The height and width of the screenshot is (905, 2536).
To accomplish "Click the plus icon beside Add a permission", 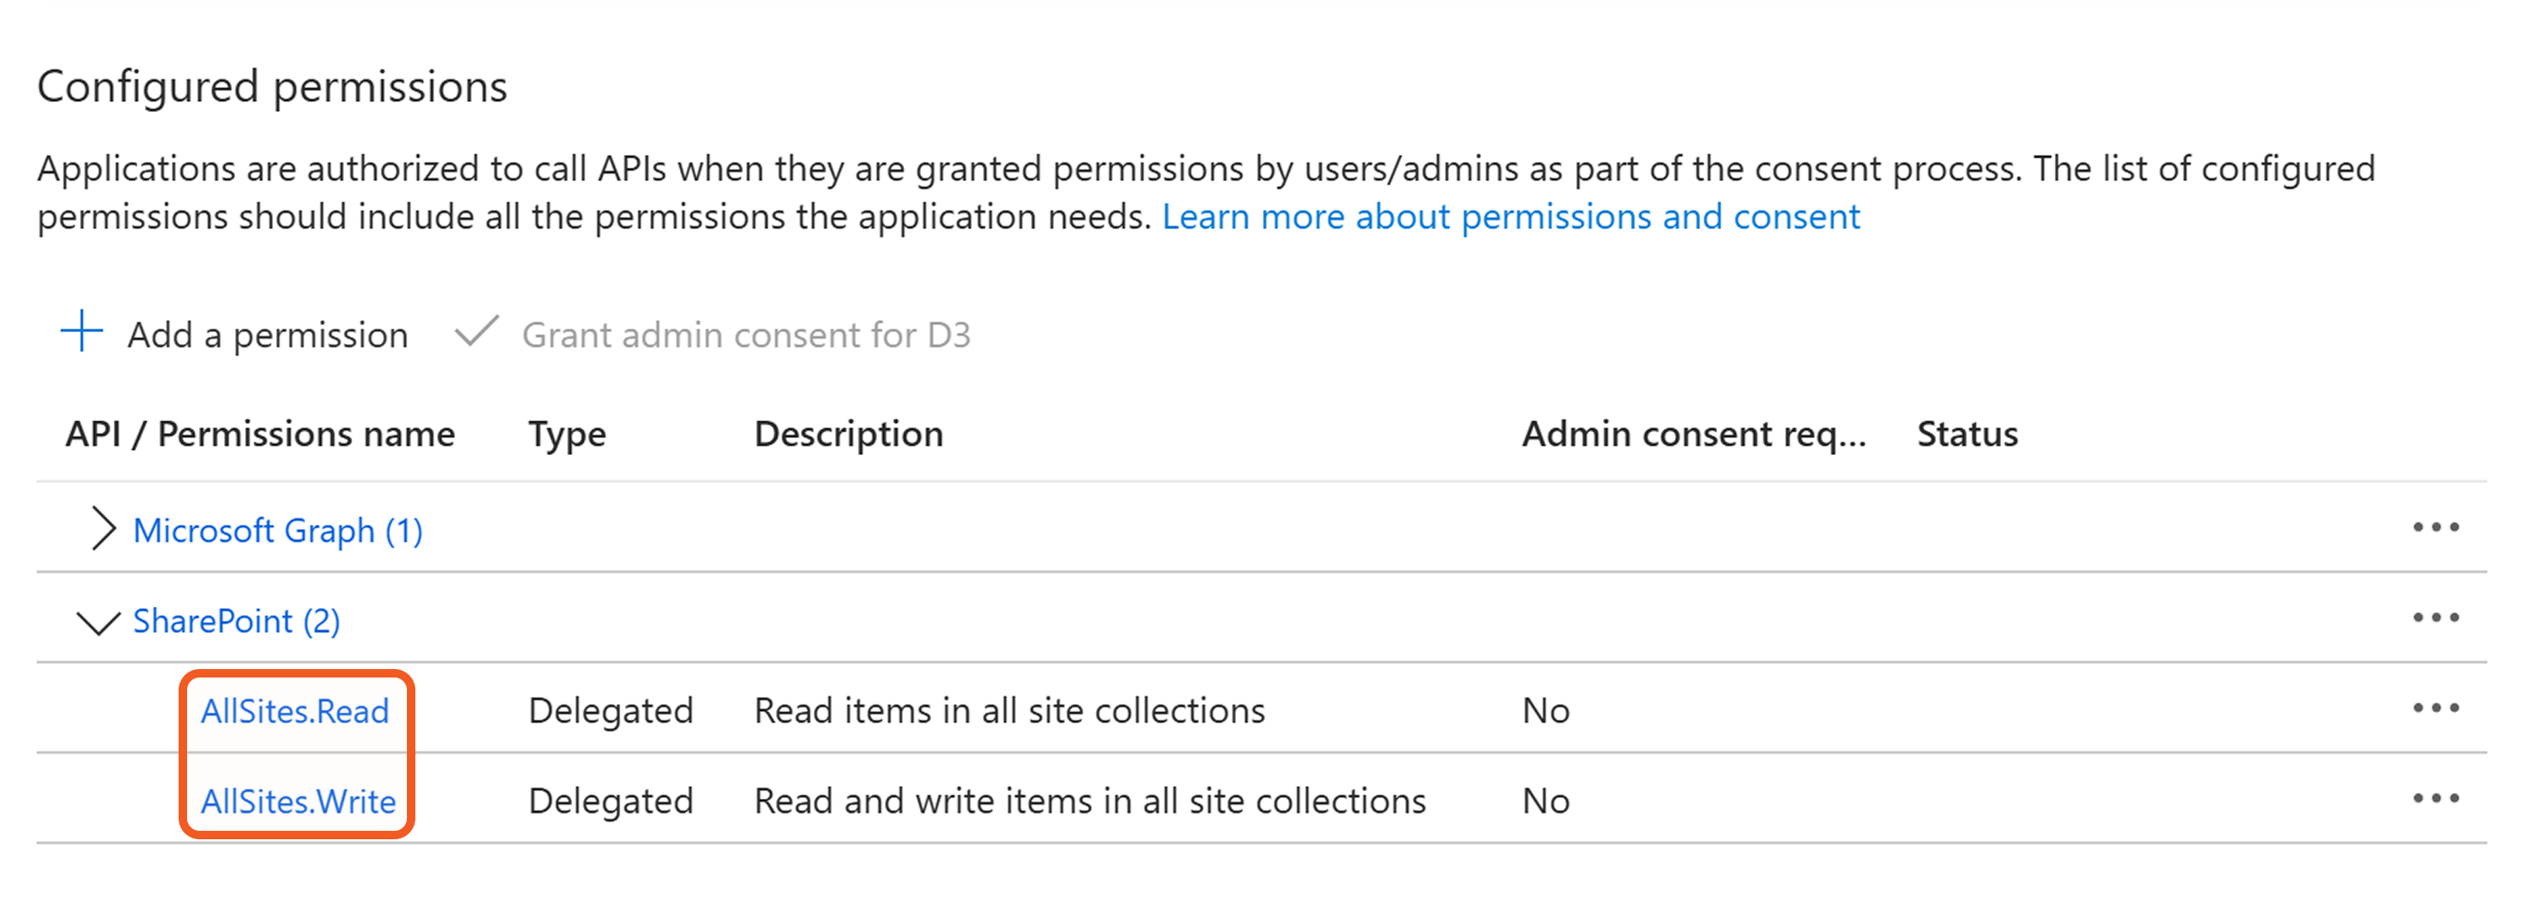I will click(x=82, y=332).
